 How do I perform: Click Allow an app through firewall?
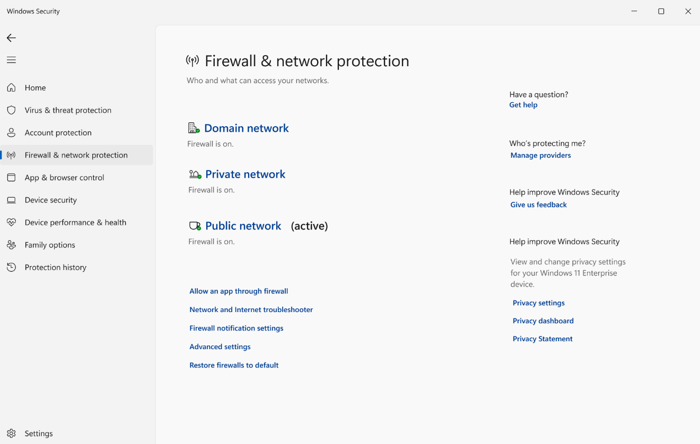(239, 291)
